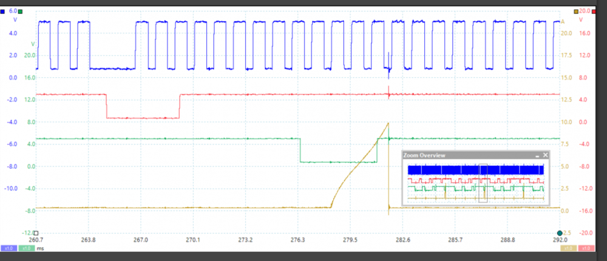Click the 276.3 time axis label
This screenshot has width=607, height=261.
pos(297,240)
